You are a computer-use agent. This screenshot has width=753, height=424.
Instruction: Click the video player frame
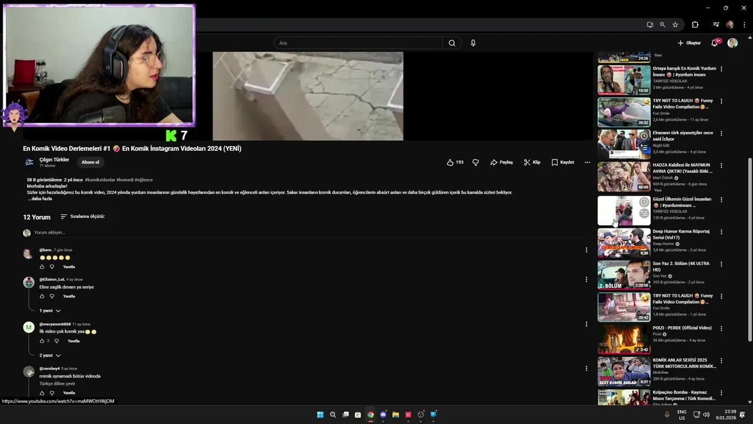(308, 96)
